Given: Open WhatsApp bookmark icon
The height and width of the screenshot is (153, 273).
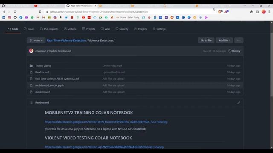Looking at the screenshot, I should tap(32, 17).
